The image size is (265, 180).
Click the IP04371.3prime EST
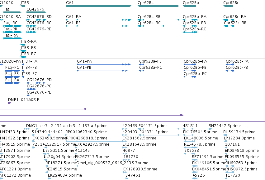(159, 135)
